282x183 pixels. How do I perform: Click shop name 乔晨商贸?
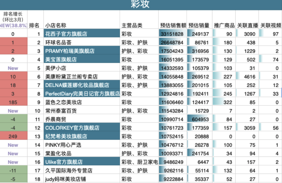pos(56,119)
